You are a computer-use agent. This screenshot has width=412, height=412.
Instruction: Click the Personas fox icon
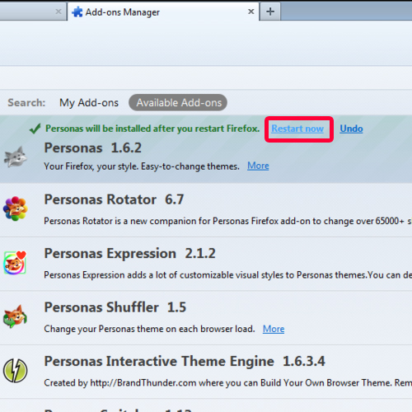click(x=16, y=157)
